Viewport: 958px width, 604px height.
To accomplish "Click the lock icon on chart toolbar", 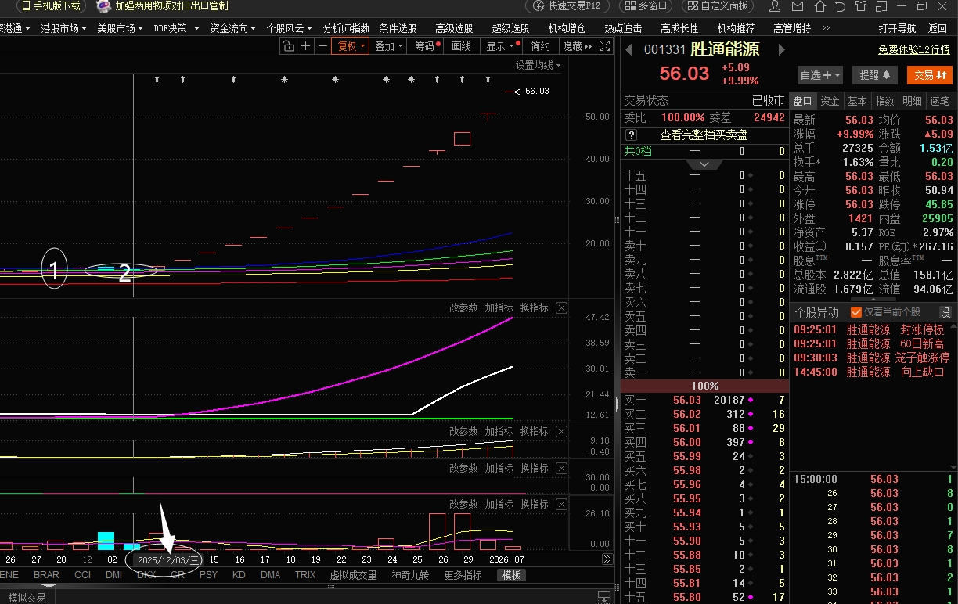I will click(289, 46).
